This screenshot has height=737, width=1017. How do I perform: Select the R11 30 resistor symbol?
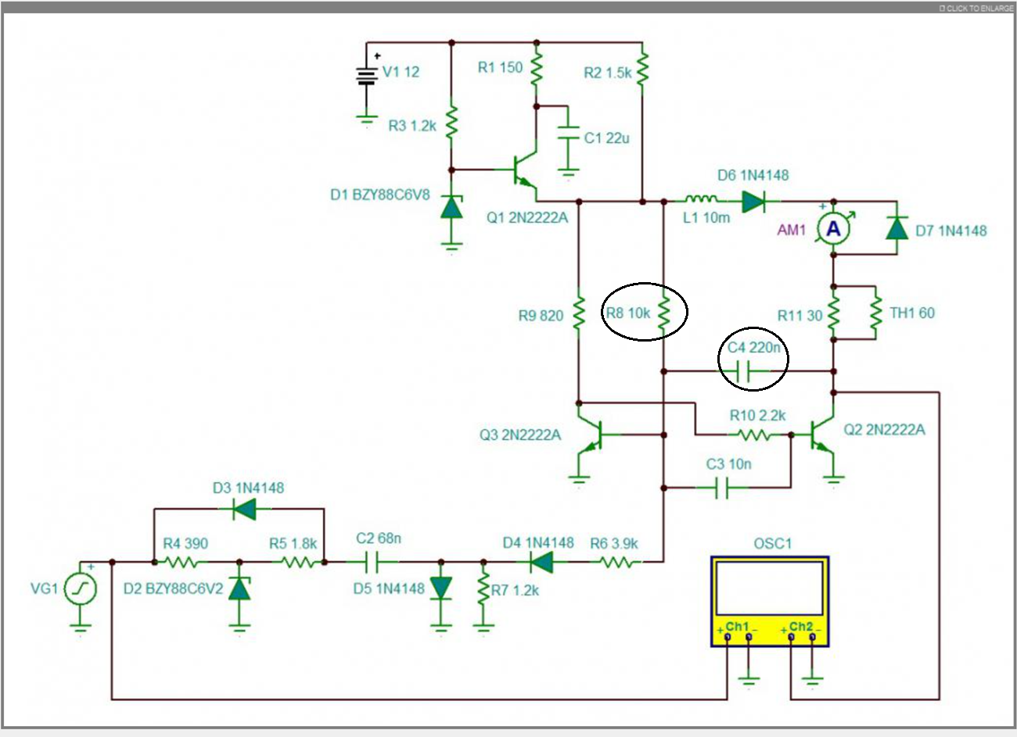[834, 313]
